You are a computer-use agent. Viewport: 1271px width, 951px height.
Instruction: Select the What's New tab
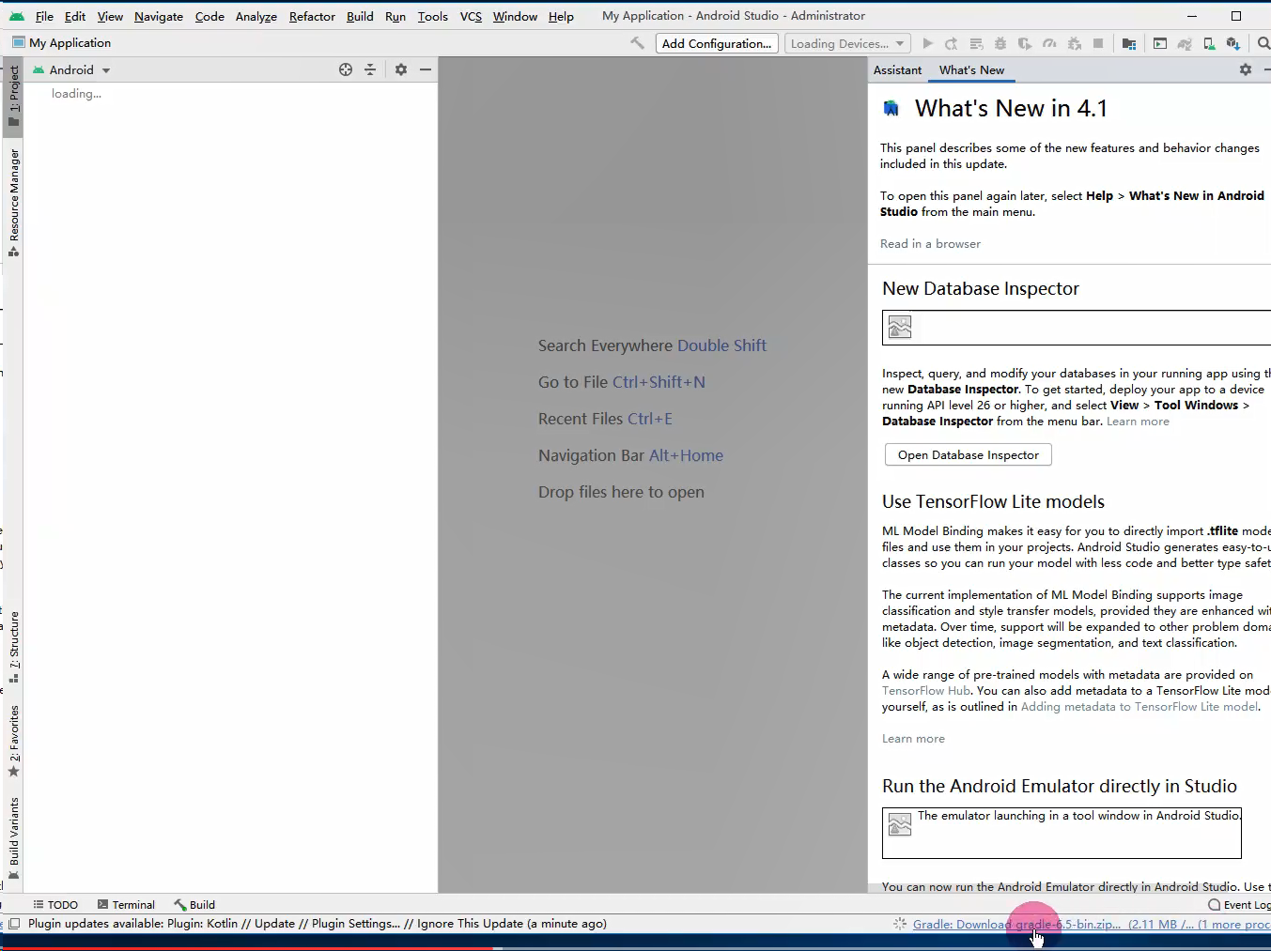pos(971,69)
